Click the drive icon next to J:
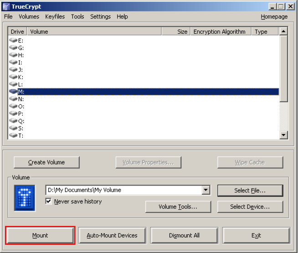298x253 pixels. [x=13, y=70]
